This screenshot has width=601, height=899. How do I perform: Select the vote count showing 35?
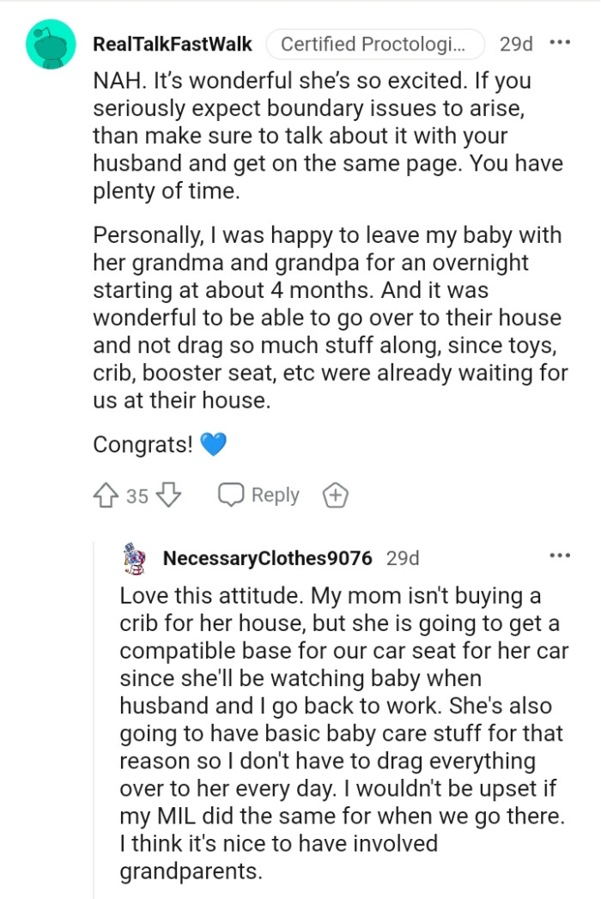136,495
